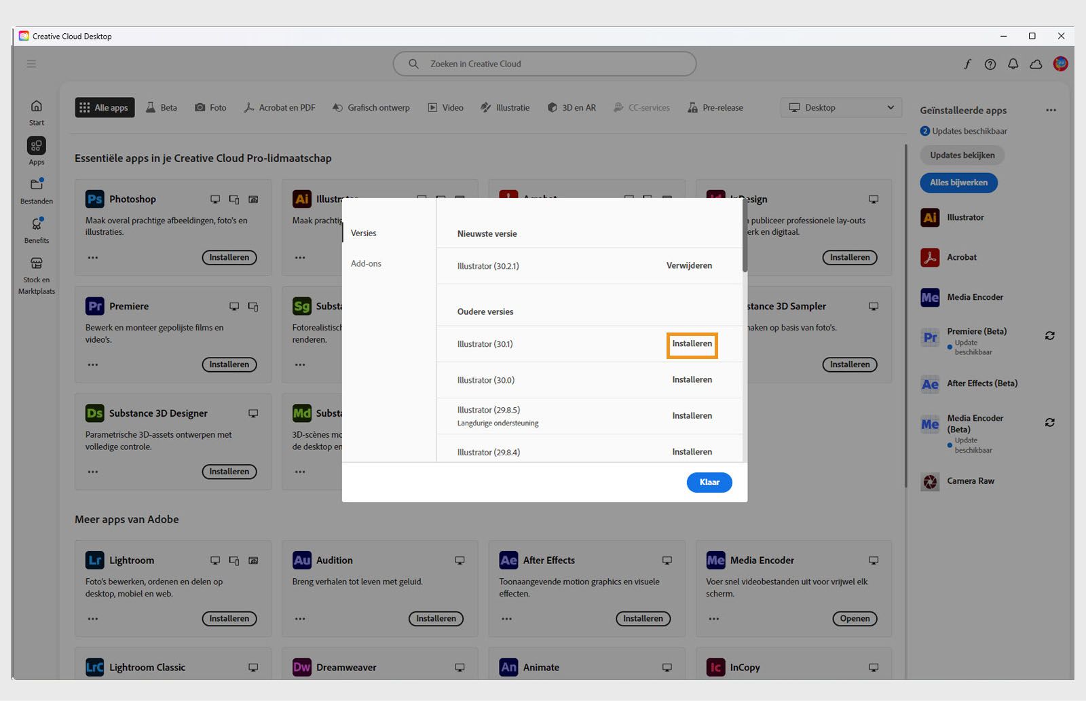Open Adobe Fonts via the f icon
The width and height of the screenshot is (1086, 701).
point(967,64)
